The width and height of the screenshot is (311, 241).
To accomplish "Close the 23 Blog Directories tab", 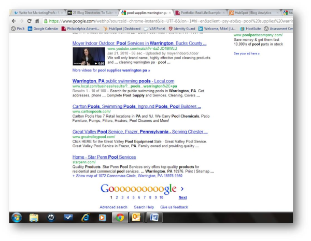I will click(116, 12).
